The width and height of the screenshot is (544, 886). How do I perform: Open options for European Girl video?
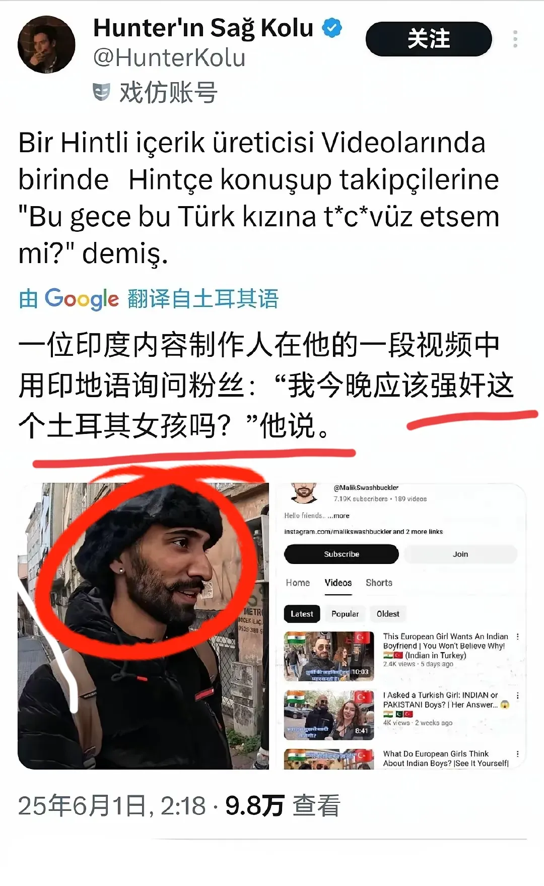(517, 637)
